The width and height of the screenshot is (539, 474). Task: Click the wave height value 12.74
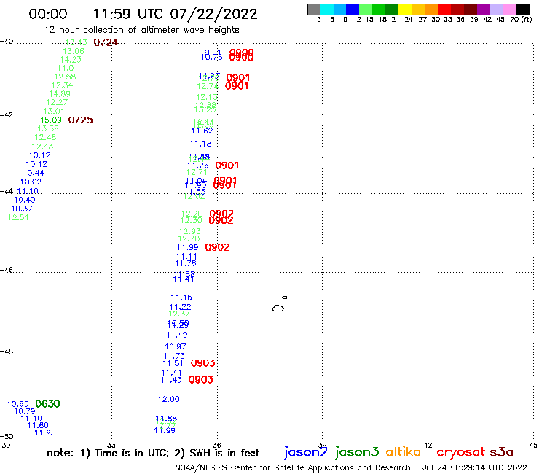tap(208, 86)
